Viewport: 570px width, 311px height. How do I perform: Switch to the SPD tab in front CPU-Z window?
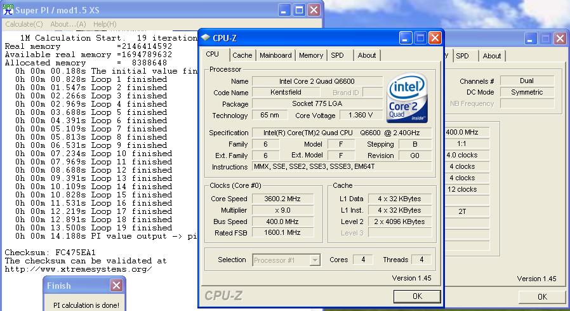[337, 55]
